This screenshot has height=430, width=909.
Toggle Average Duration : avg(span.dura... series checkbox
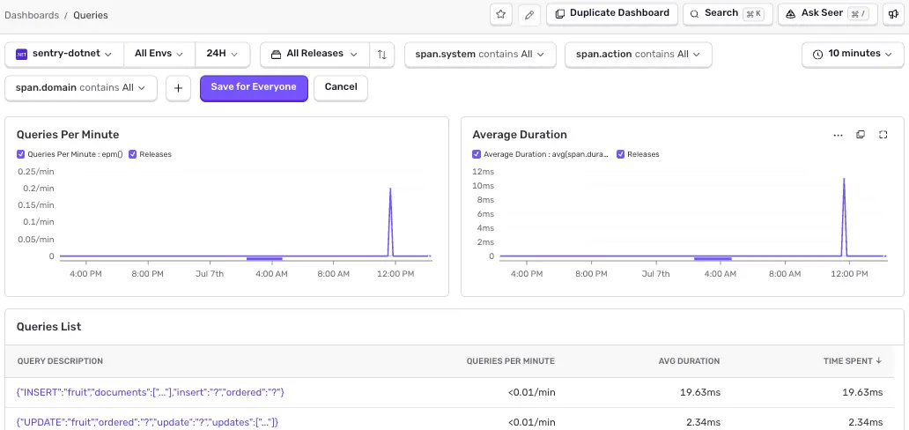point(477,154)
